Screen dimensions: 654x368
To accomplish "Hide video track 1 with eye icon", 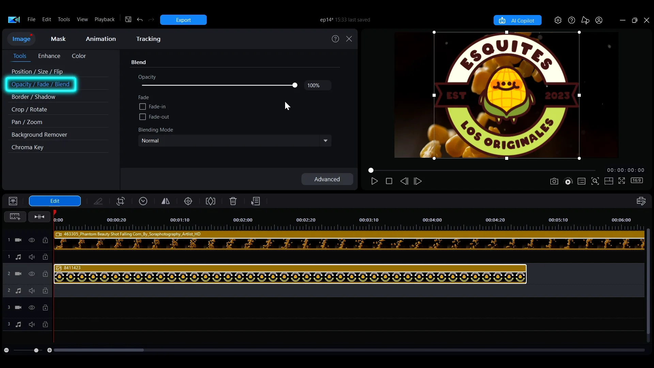I will pyautogui.click(x=32, y=240).
